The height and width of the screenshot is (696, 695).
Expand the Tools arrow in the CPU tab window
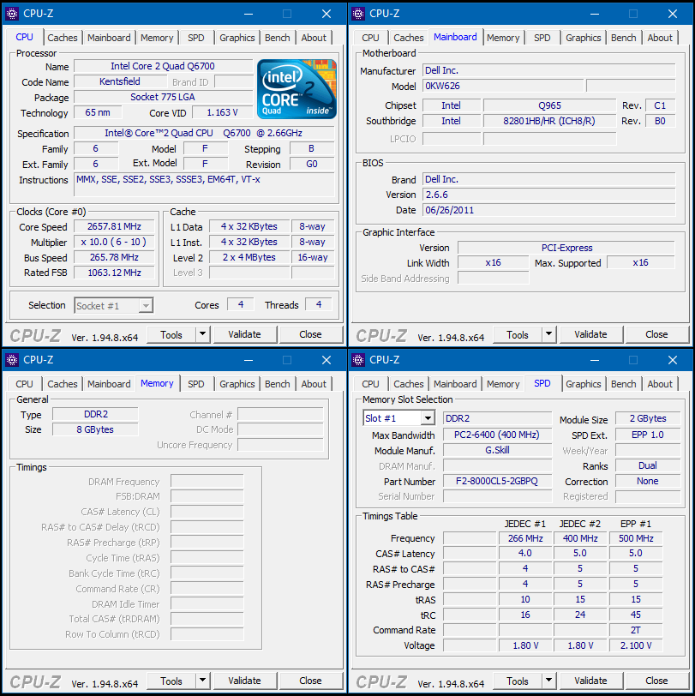pyautogui.click(x=203, y=333)
